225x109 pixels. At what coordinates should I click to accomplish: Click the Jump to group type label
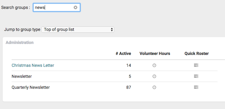[x=22, y=30]
